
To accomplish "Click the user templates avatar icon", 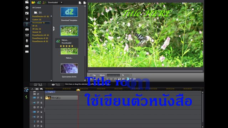I will (44, 2).
